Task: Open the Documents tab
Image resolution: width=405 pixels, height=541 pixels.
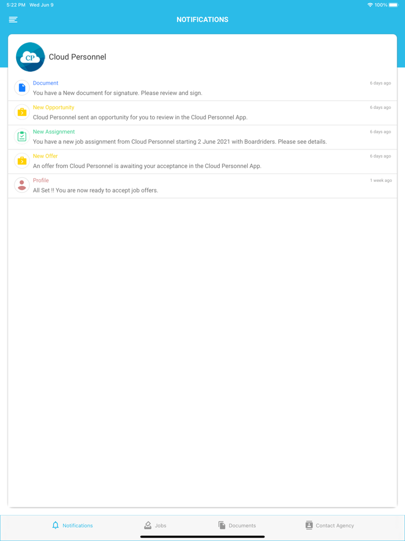Action: (x=237, y=525)
